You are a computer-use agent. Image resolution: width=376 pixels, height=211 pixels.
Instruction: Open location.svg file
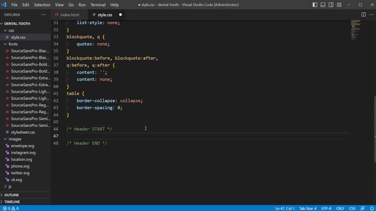21,159
